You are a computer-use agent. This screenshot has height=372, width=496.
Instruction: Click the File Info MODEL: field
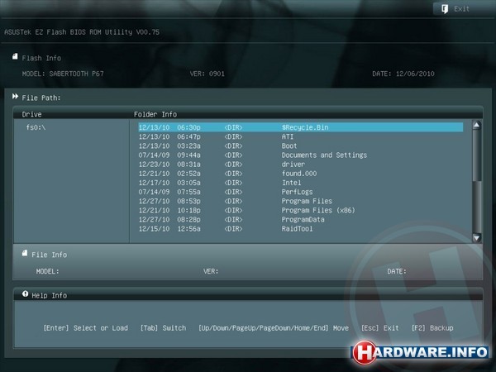pos(48,271)
